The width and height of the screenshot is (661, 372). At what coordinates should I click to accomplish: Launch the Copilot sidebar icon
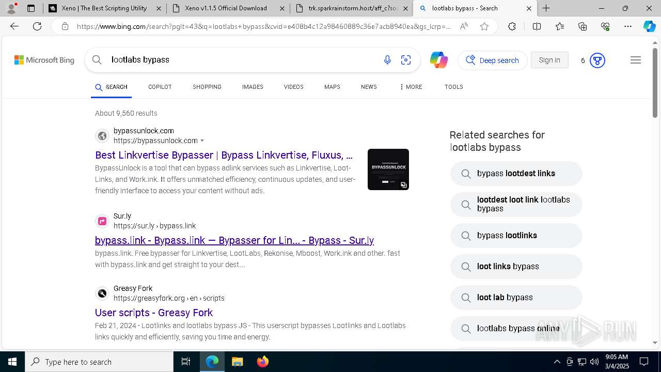click(x=650, y=26)
